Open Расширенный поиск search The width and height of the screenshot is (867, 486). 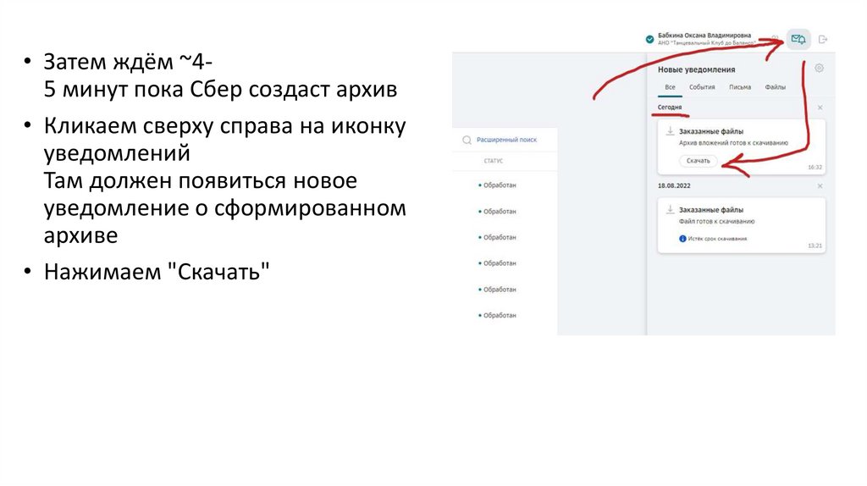[506, 140]
